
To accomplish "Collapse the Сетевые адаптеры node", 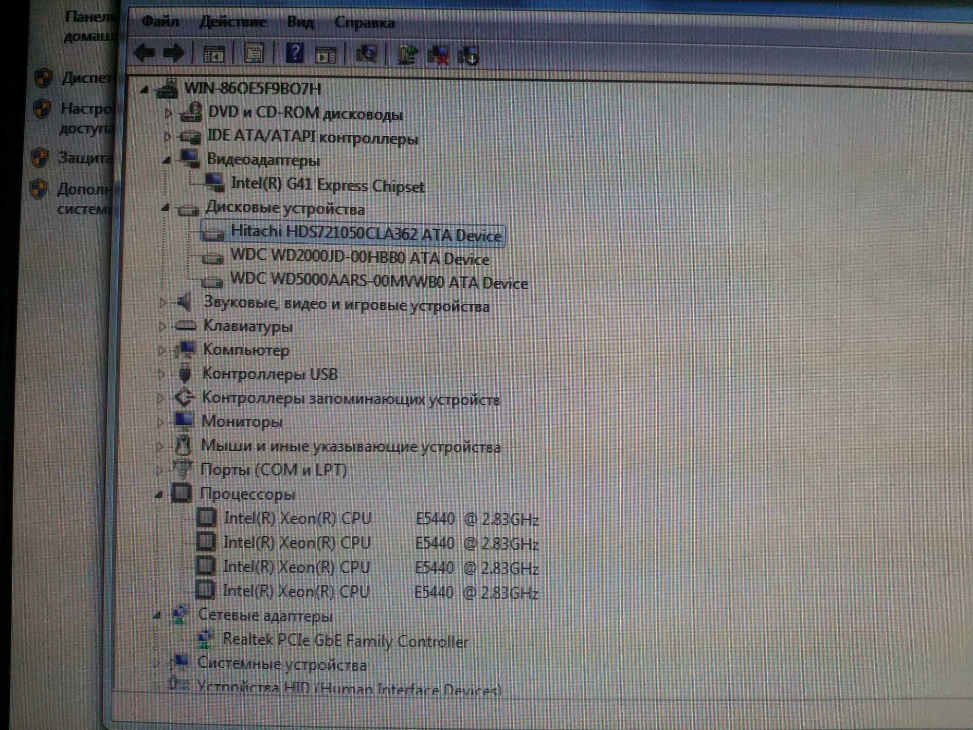I will point(157,615).
